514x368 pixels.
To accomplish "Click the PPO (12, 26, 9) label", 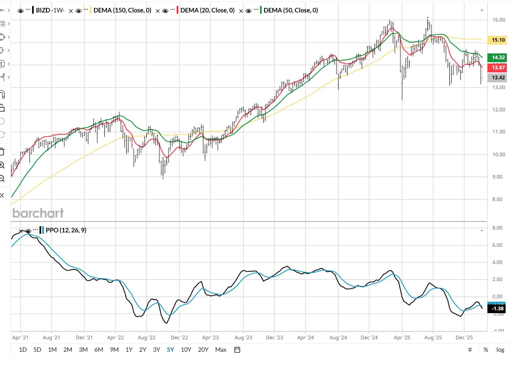I will [66, 230].
